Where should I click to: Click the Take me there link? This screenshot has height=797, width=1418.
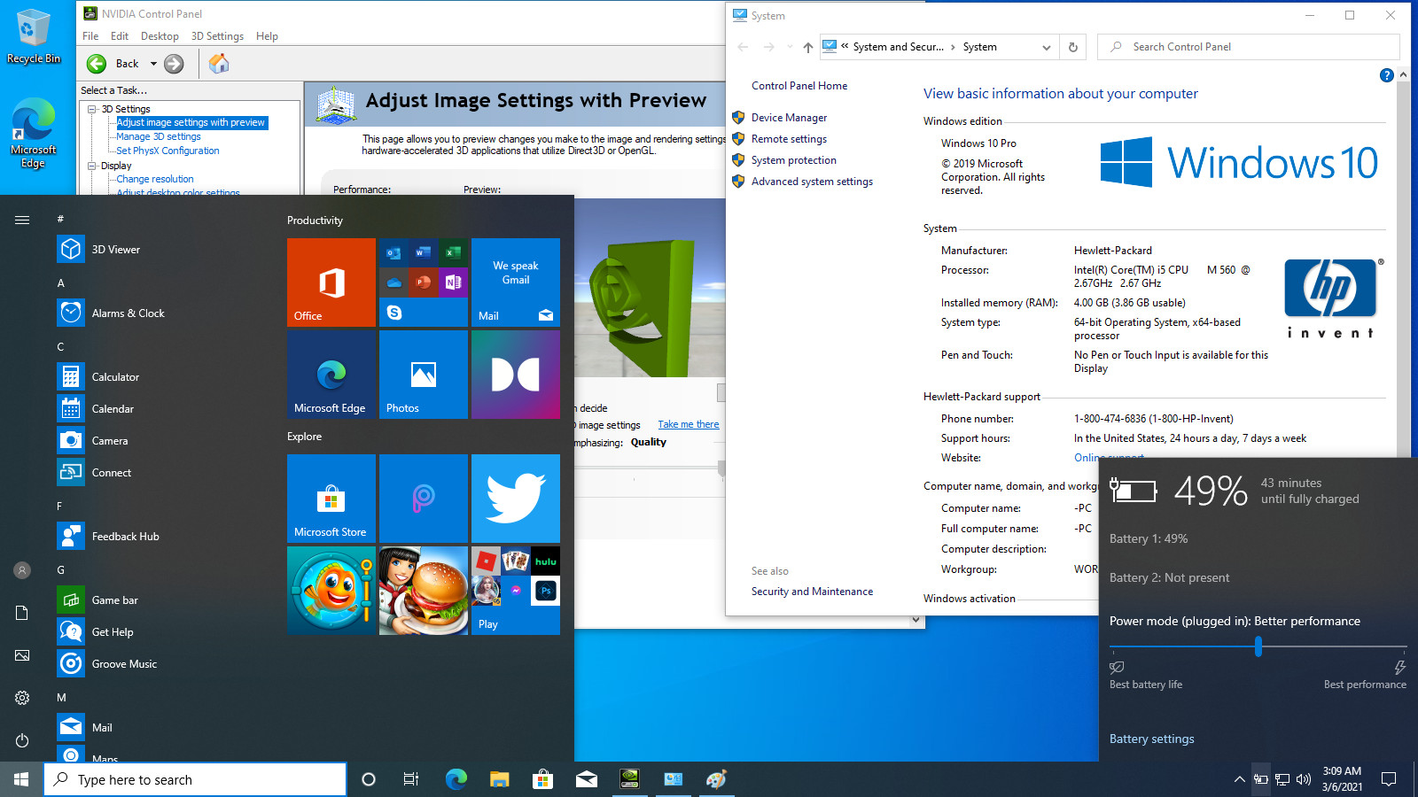coord(689,425)
